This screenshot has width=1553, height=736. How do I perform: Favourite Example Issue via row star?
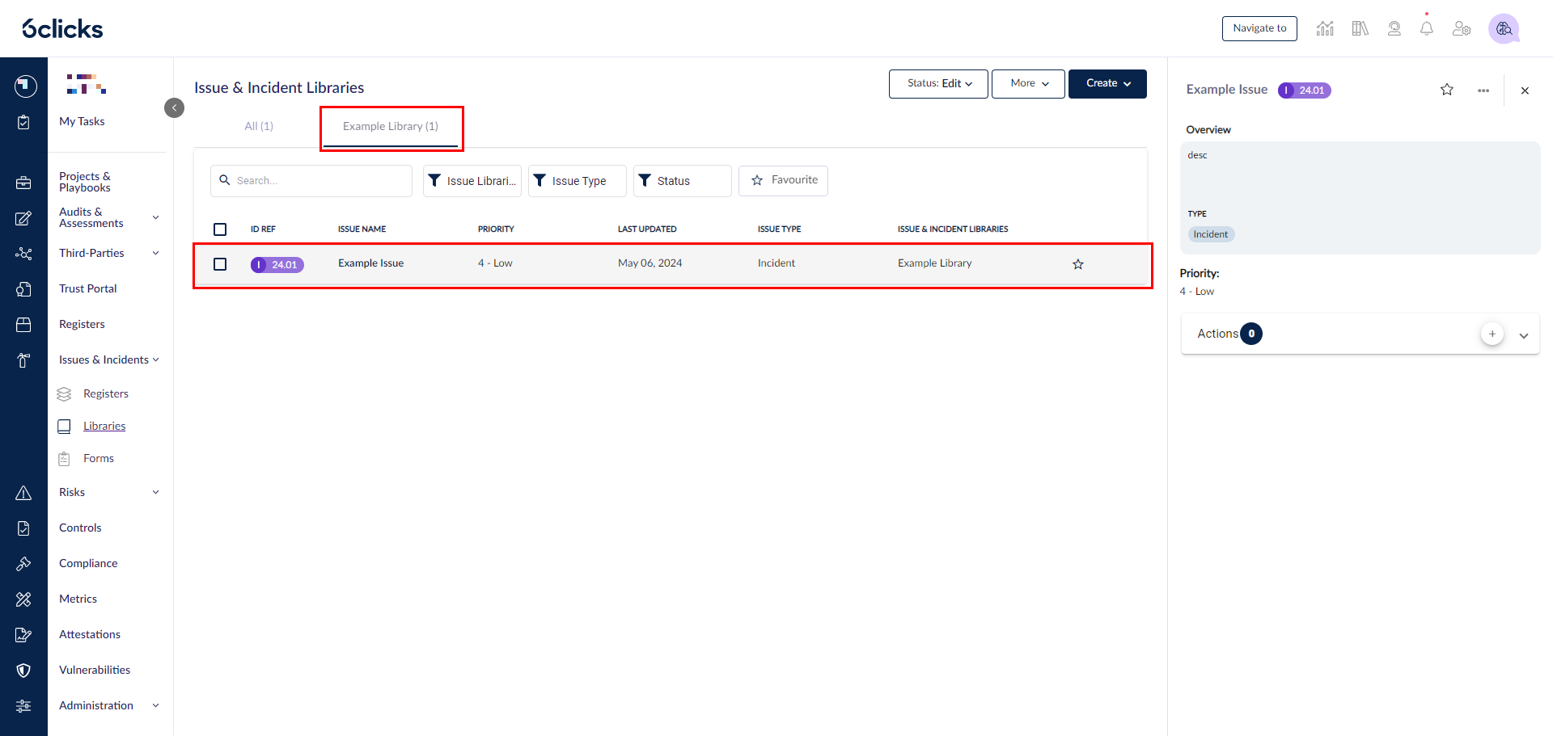click(x=1078, y=264)
